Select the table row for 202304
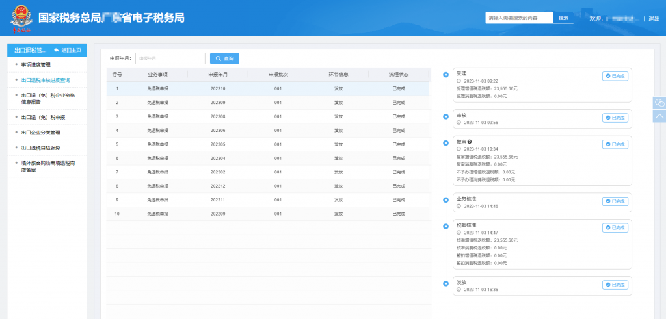 (267, 159)
